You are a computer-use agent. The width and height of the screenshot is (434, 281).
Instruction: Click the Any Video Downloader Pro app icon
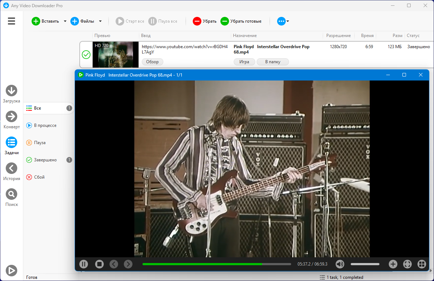coord(6,5)
